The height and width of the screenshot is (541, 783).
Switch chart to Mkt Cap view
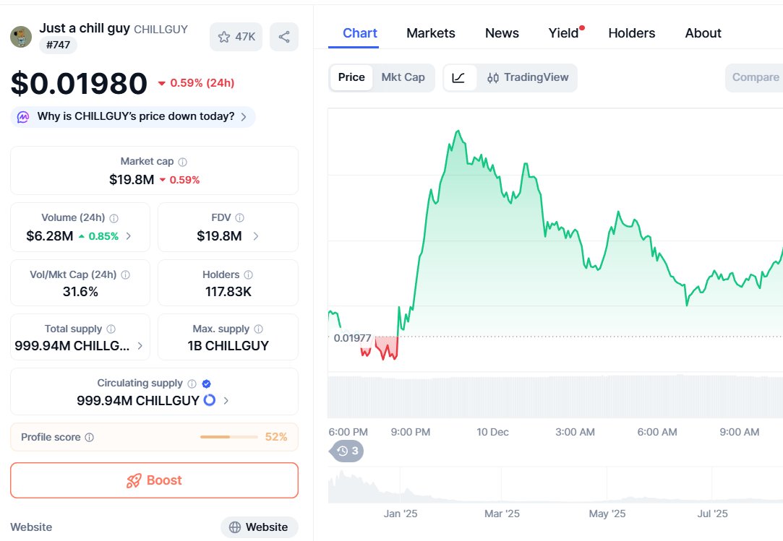[403, 77]
